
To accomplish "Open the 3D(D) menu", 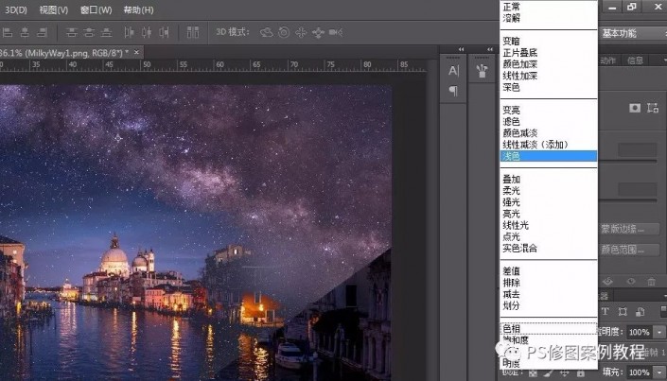I will (x=16, y=9).
